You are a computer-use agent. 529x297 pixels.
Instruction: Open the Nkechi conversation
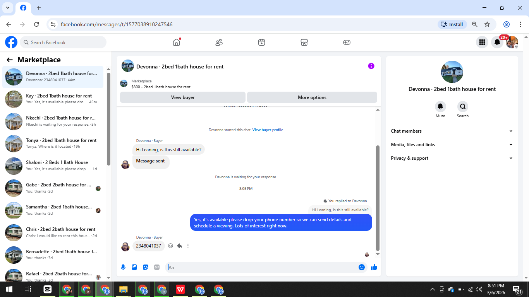(x=53, y=121)
